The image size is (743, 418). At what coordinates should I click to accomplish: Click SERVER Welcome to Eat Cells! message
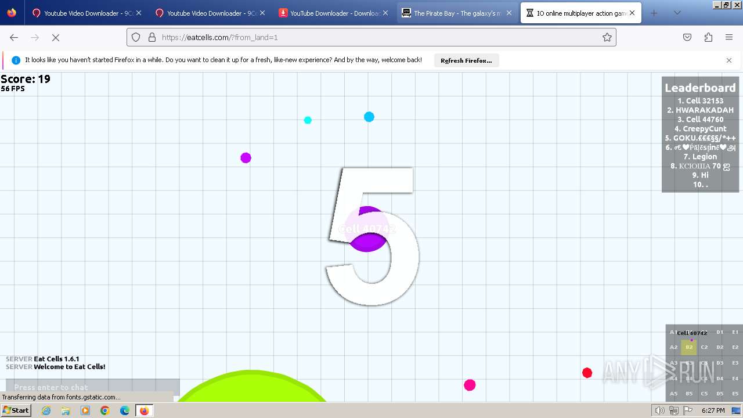[x=56, y=367]
